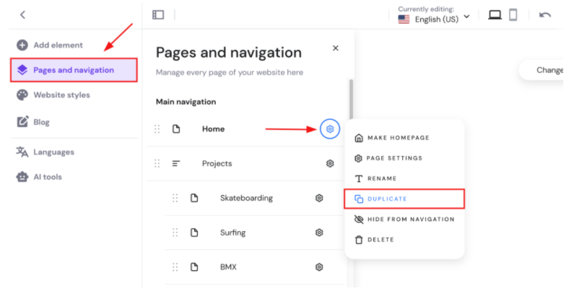Screen dimensions: 574x304
Task: Click the undo arrow in top bar
Action: coord(545,14)
